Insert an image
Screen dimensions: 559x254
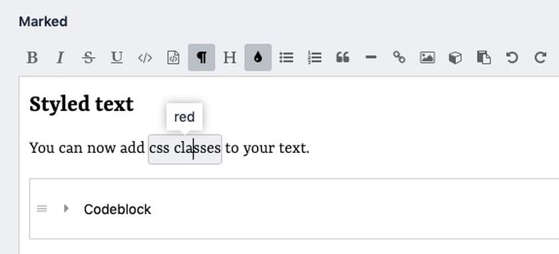click(427, 57)
